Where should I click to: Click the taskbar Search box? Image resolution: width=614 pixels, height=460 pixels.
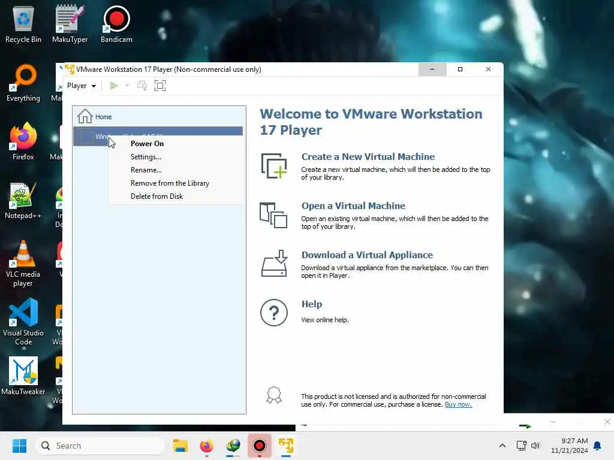100,446
